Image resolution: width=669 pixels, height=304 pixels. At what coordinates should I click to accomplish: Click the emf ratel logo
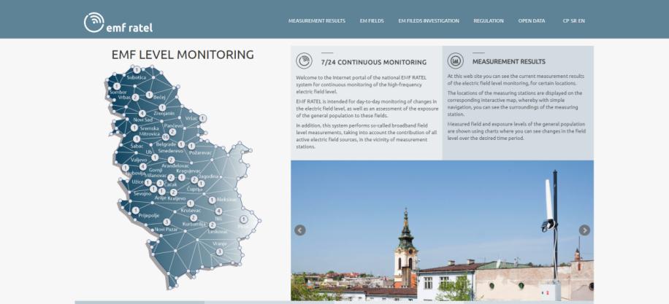118,23
